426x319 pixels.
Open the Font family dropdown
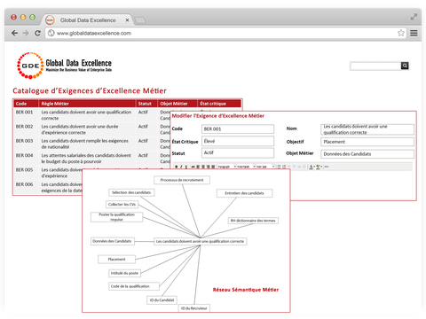point(246,167)
